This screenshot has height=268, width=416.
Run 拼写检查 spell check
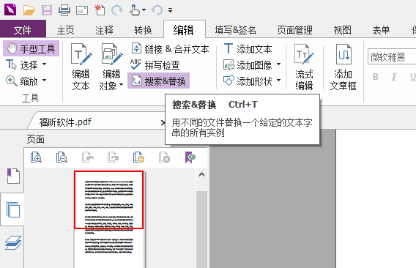[x=155, y=65]
